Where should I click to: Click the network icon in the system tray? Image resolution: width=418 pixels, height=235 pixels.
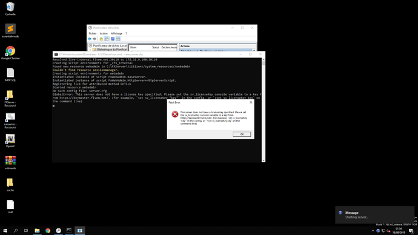[383, 231]
